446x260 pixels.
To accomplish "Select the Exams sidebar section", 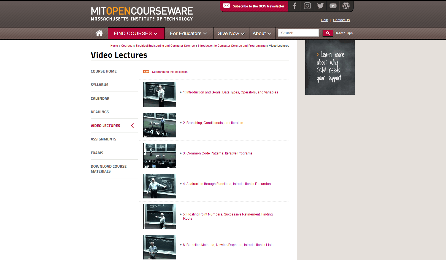I will [97, 153].
